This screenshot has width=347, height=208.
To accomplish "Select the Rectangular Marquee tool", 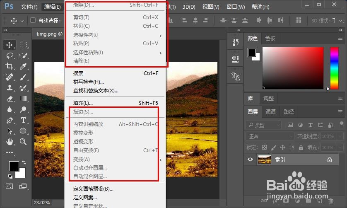I will click(23, 45).
